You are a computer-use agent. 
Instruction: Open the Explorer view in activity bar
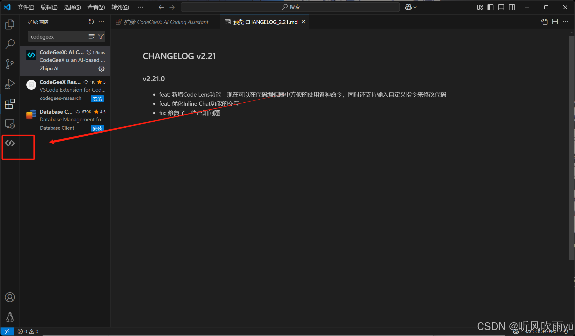pyautogui.click(x=10, y=24)
